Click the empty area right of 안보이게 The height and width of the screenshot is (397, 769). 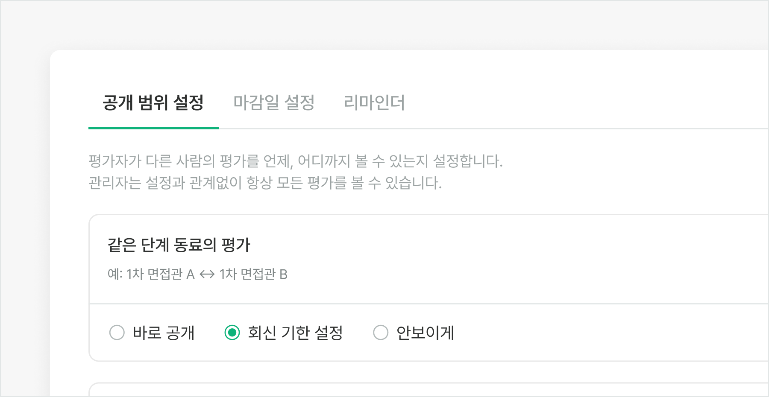click(x=598, y=333)
